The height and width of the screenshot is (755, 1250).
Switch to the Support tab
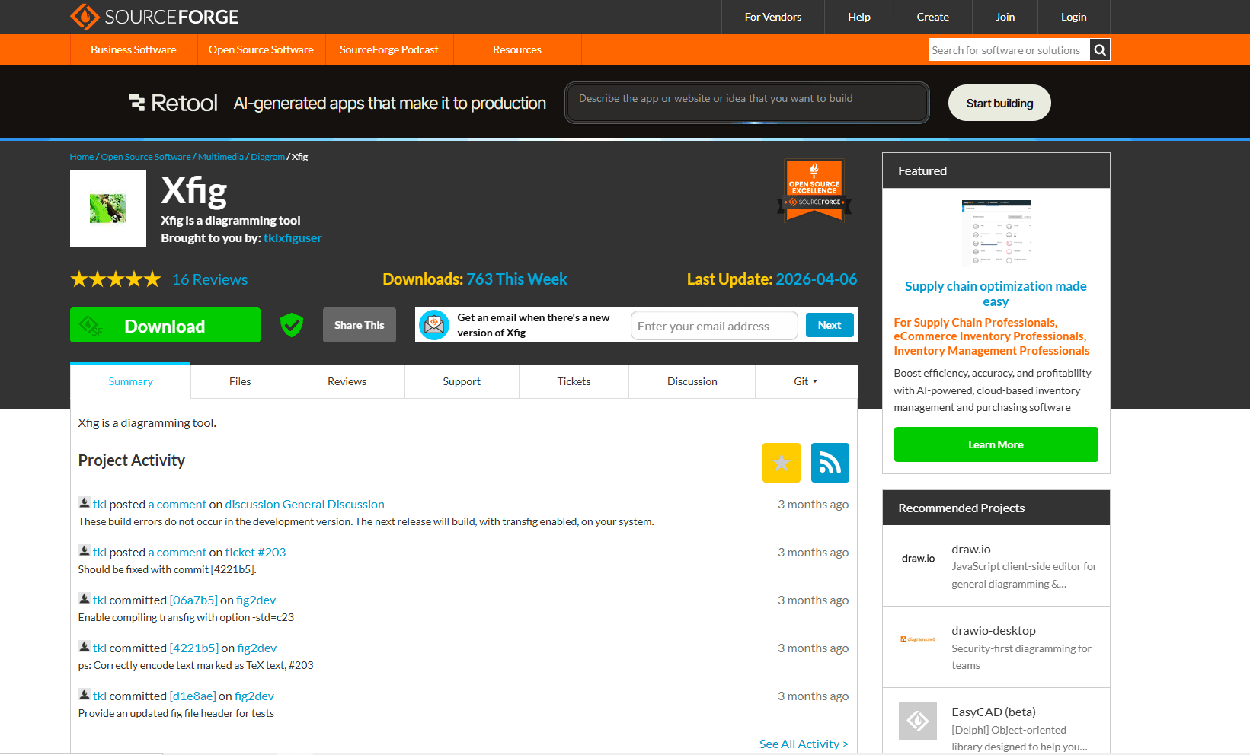pyautogui.click(x=462, y=381)
